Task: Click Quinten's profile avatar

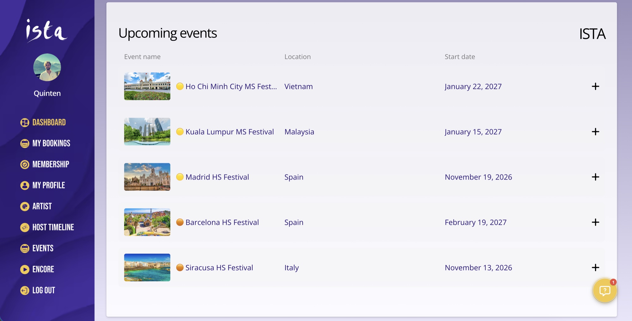Action: [x=47, y=67]
